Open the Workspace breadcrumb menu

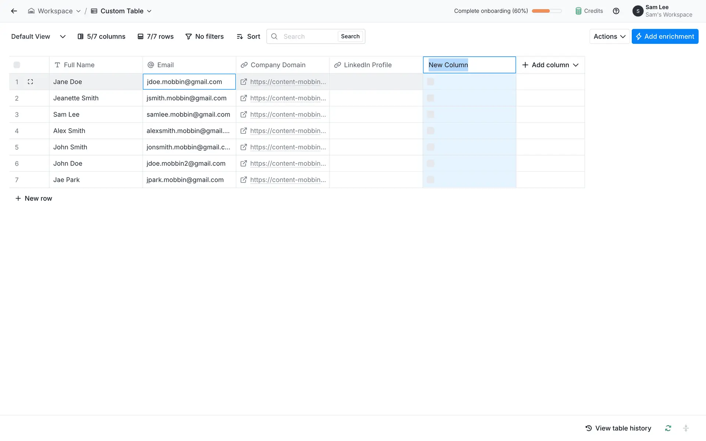(55, 11)
